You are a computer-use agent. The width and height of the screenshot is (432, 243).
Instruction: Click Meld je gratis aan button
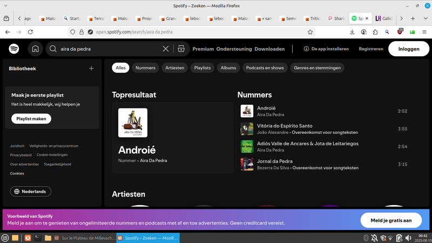click(391, 220)
